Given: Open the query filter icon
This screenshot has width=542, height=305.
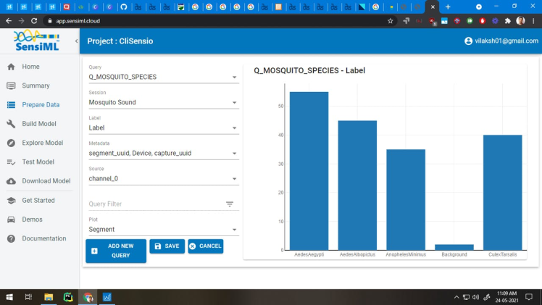Looking at the screenshot, I should 230,204.
